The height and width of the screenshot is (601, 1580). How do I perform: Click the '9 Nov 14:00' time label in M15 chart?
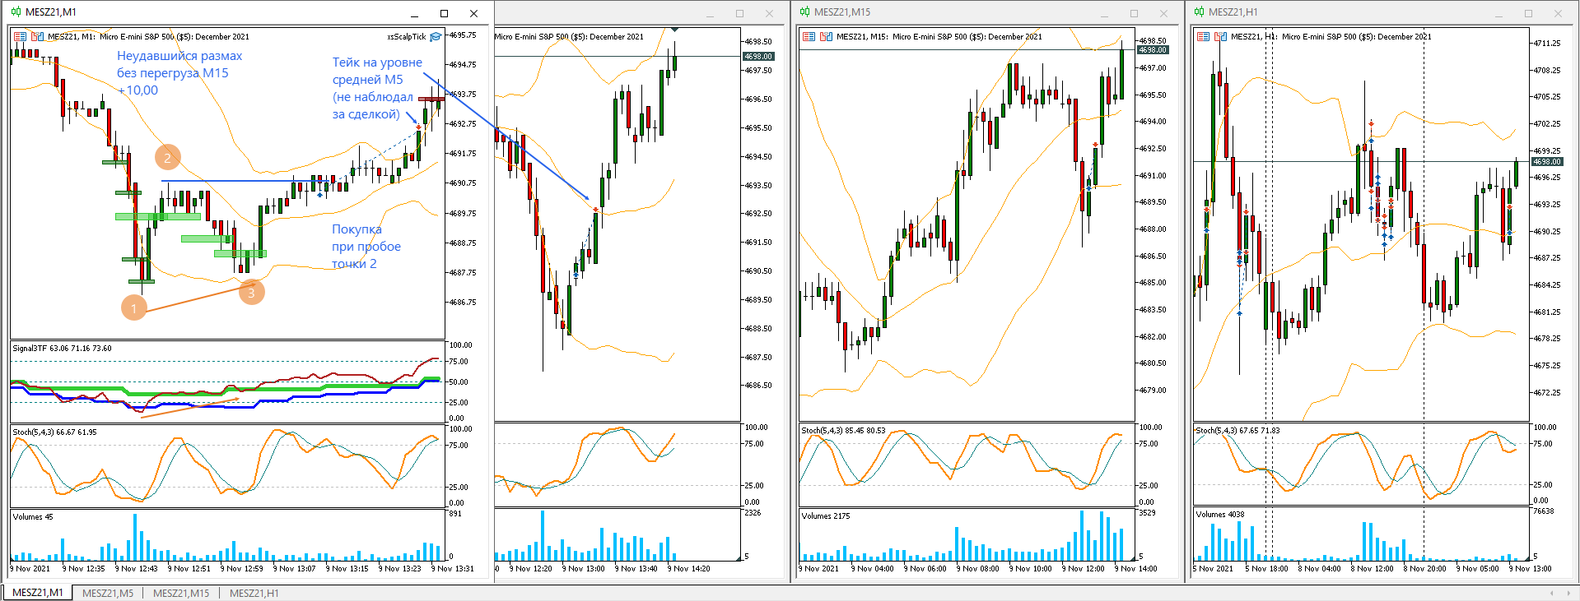point(1135,569)
